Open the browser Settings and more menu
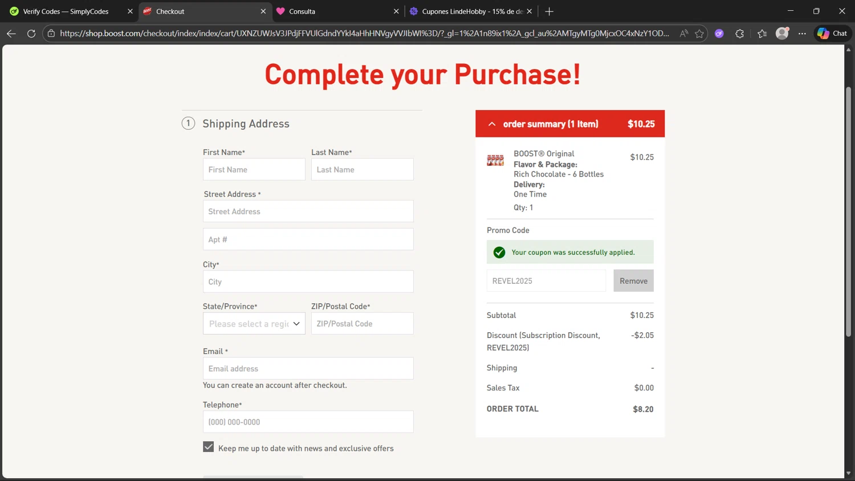 click(x=802, y=34)
